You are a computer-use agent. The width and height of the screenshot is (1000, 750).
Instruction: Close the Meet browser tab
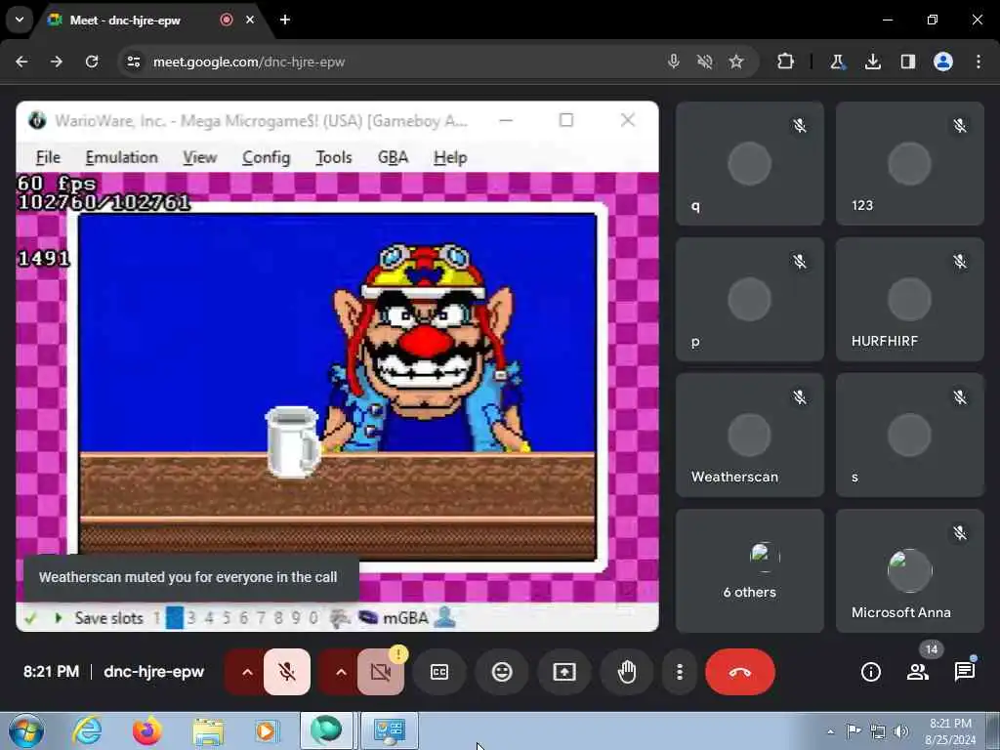(250, 20)
